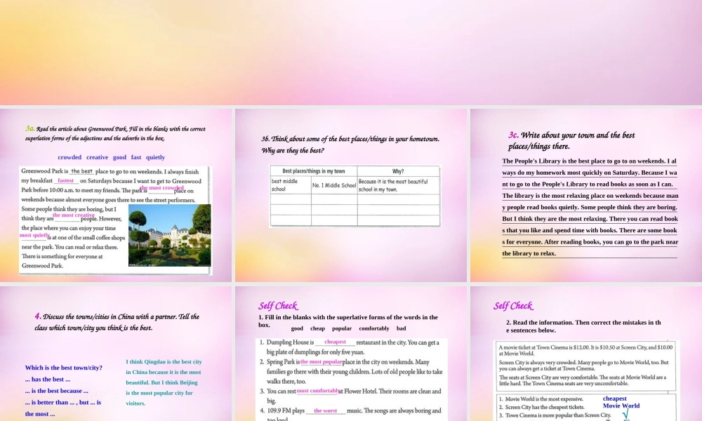Select the pink answer 'the most crowded'
Image resolution: width=702 pixels, height=421 pixels.
[x=161, y=188]
